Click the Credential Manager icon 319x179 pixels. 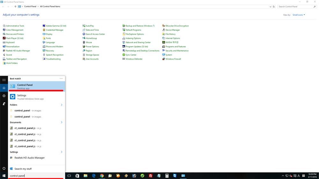click(44, 30)
